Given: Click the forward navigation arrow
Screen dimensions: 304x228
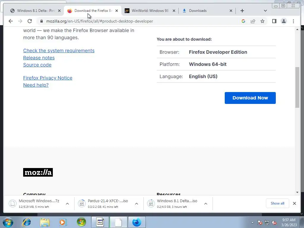Looking at the screenshot, I should click(20, 21).
